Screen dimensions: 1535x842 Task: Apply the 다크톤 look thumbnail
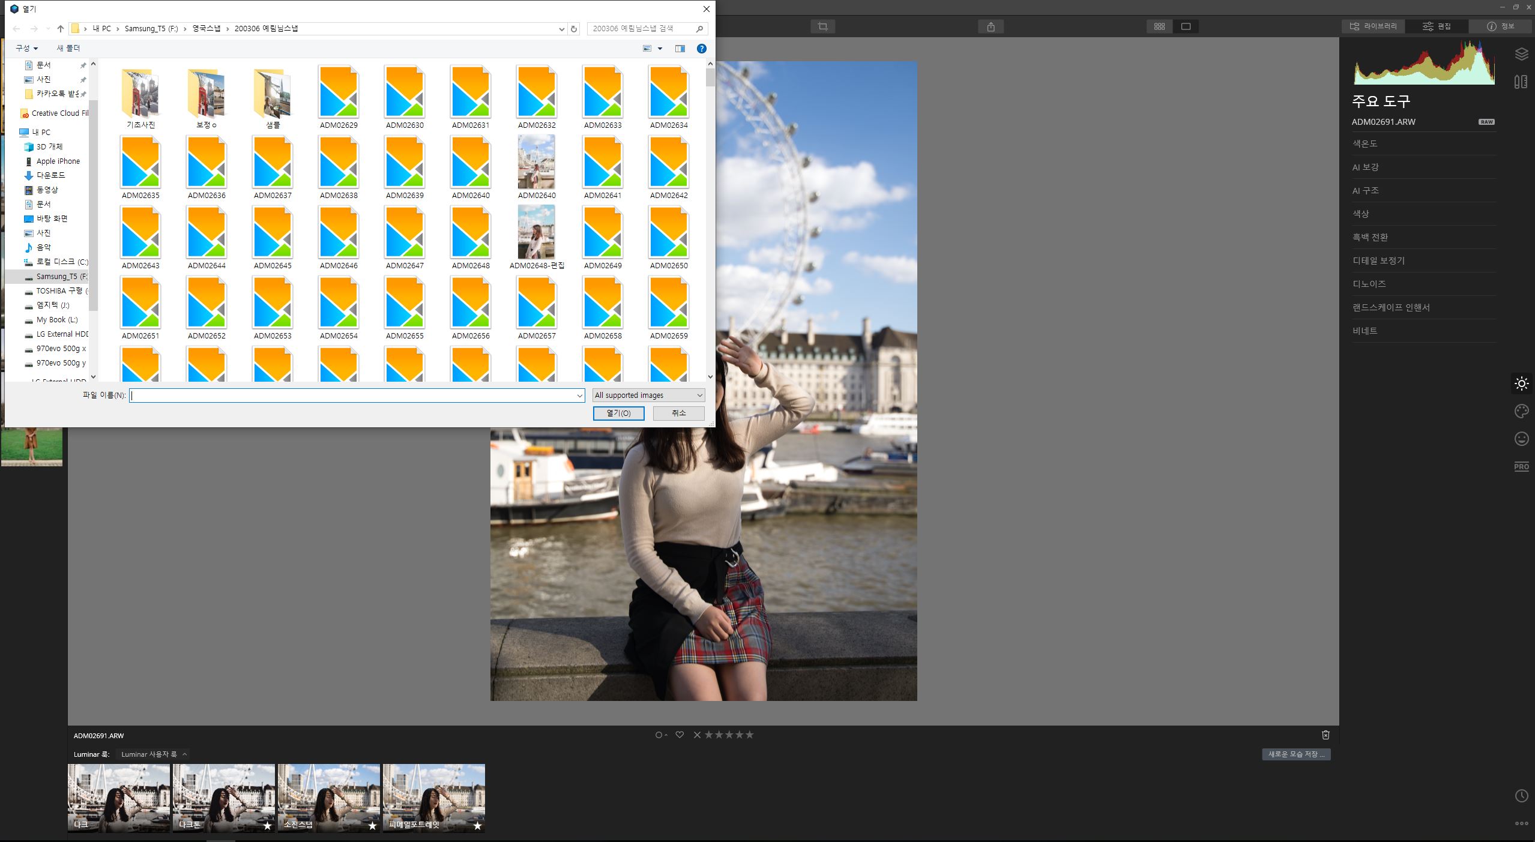coord(223,798)
